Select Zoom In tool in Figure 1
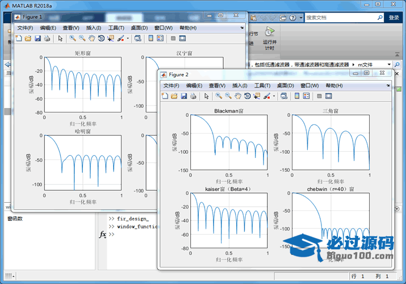This screenshot has height=284, width=406. (x=73, y=38)
